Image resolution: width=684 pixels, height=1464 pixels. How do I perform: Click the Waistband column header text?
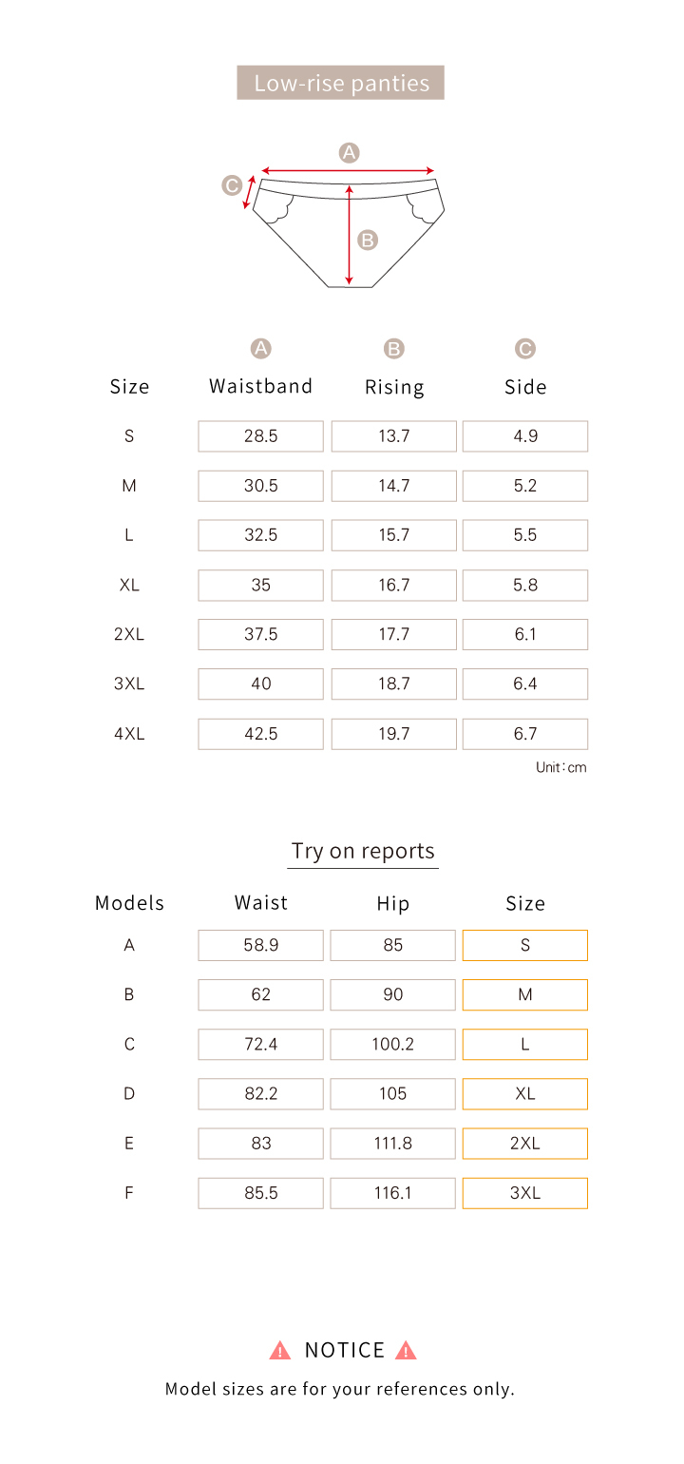tap(260, 386)
